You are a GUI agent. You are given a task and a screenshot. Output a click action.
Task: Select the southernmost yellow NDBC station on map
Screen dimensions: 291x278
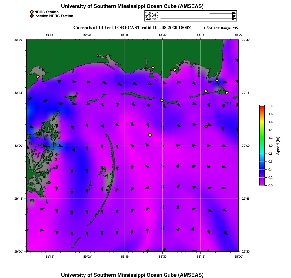(150, 135)
